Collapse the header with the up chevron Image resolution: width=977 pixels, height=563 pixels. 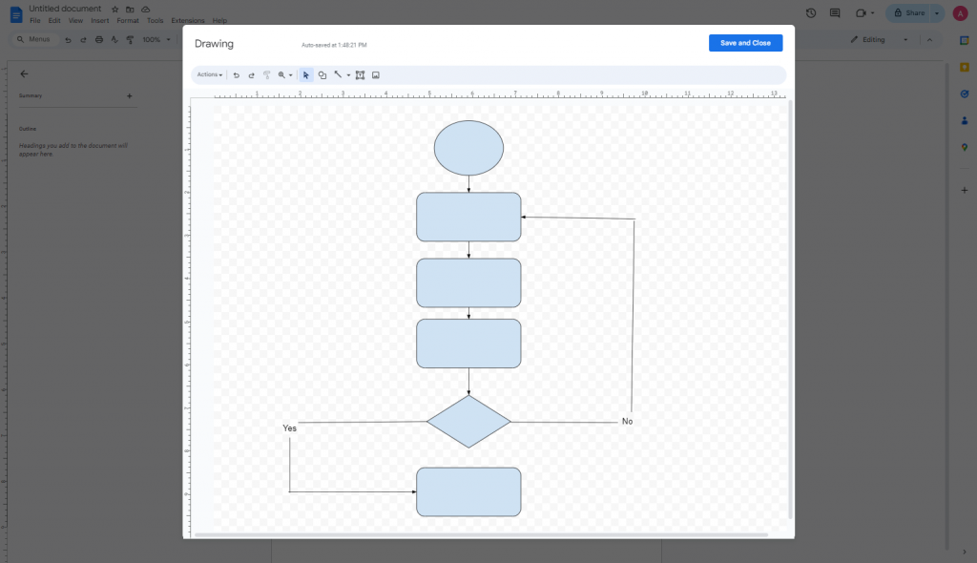point(929,40)
